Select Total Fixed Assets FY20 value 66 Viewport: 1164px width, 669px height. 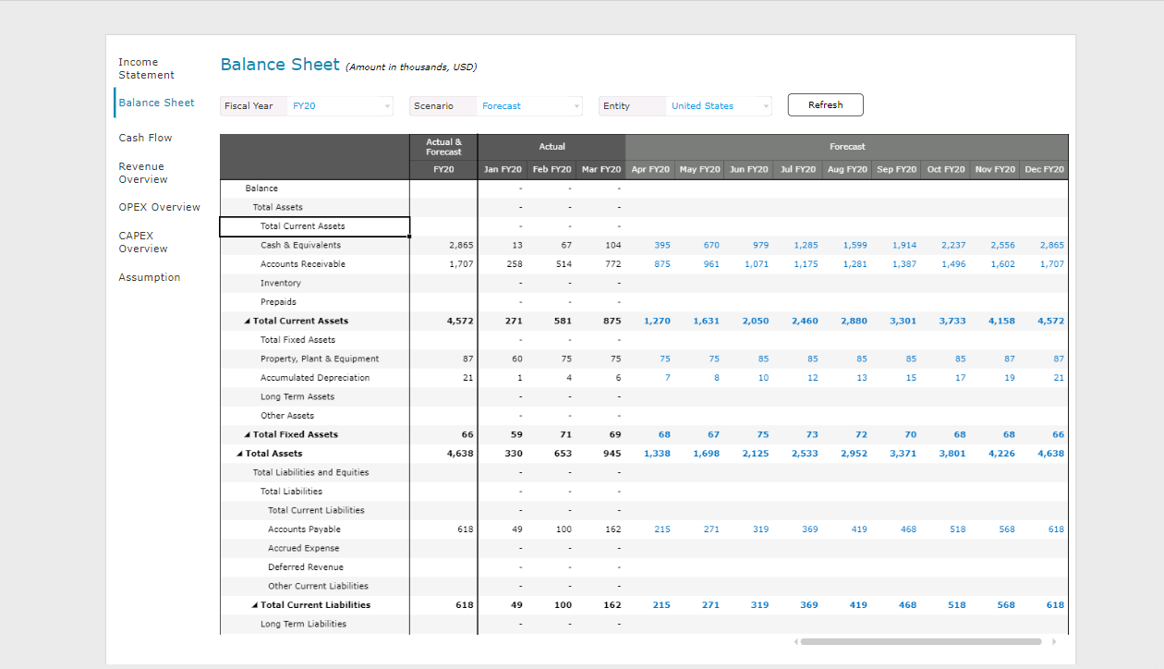[x=467, y=434]
